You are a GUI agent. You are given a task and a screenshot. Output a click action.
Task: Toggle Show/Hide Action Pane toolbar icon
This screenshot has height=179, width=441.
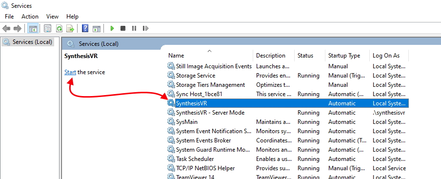[x=97, y=28]
